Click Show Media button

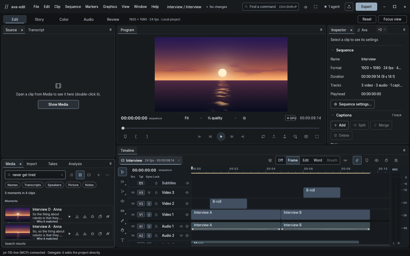[x=58, y=104]
